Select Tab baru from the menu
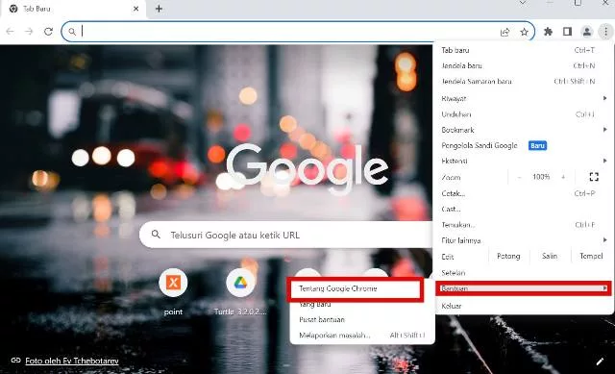The width and height of the screenshot is (615, 374). coord(523,50)
